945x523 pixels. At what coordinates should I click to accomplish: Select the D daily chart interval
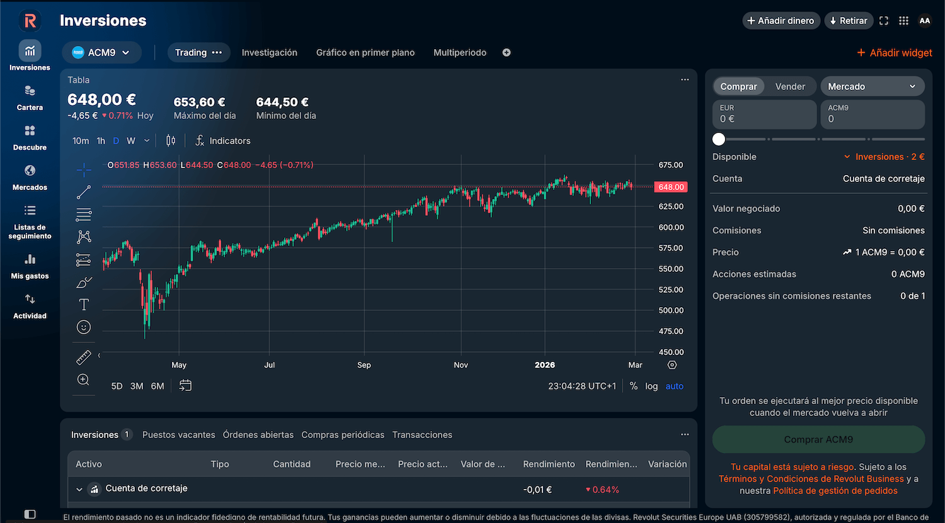[116, 141]
